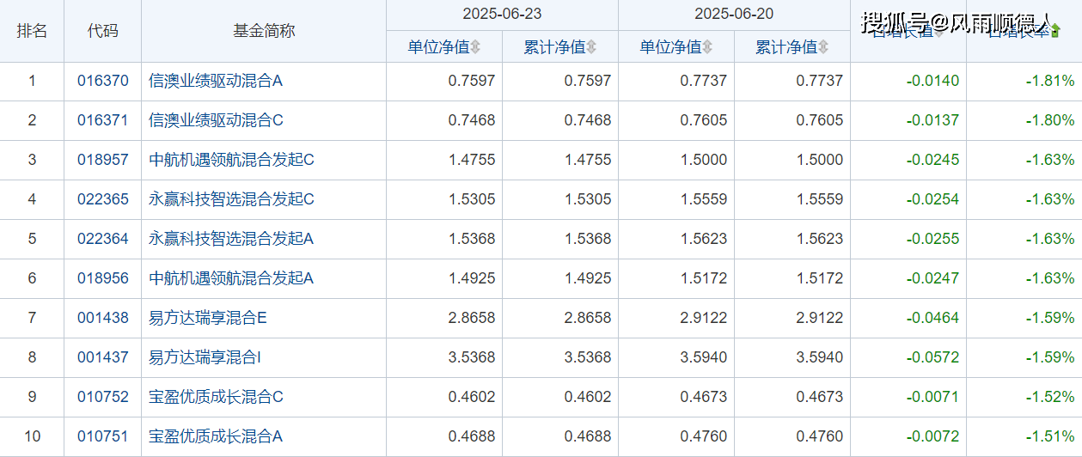
Task: Click the 排名 column header
Action: coord(32,31)
